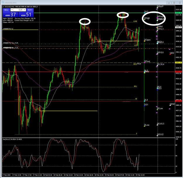Click the white current price tag 4999.37
The height and width of the screenshot is (178, 183).
179,27
